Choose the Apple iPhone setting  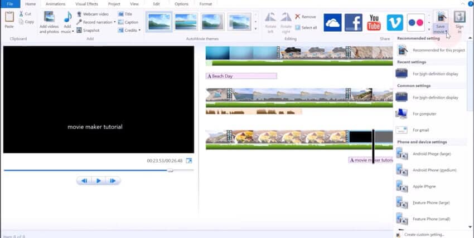click(431, 186)
